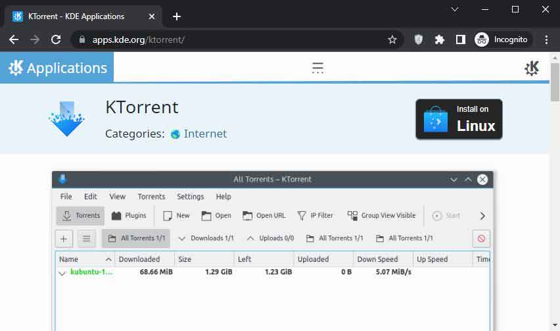Click the Open toolbar button
Image resolution: width=560 pixels, height=331 pixels.
click(216, 216)
